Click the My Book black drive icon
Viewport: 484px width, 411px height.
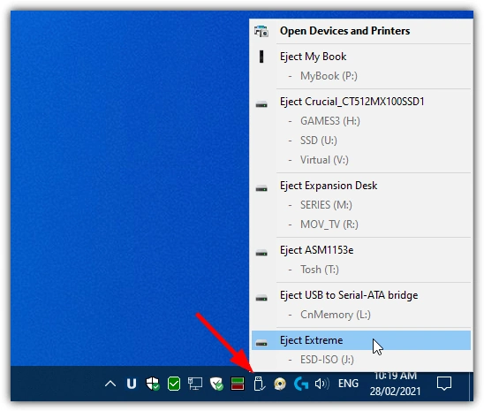coord(261,57)
